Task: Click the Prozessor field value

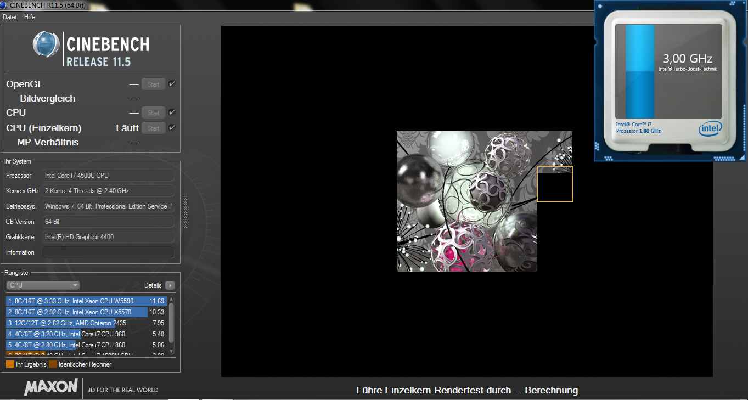Action: click(109, 176)
